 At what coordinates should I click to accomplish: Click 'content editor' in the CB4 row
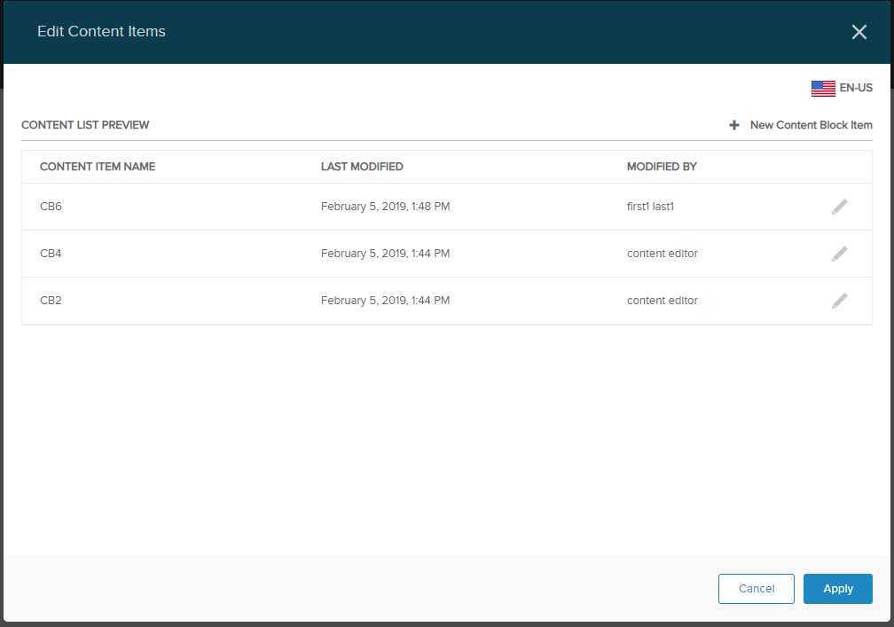pos(662,254)
